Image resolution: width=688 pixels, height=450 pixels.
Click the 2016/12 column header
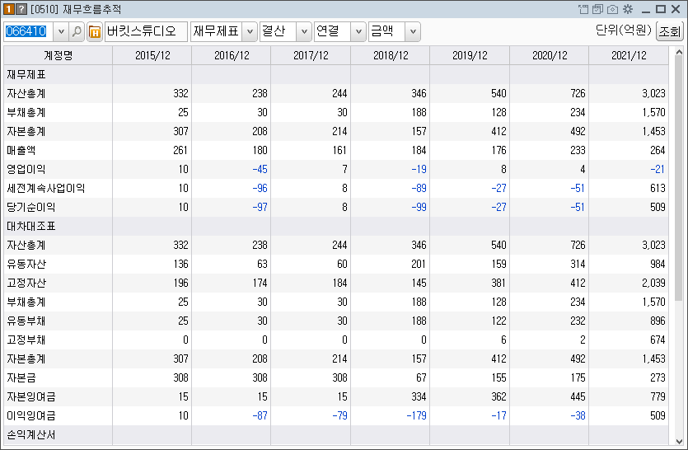[232, 56]
